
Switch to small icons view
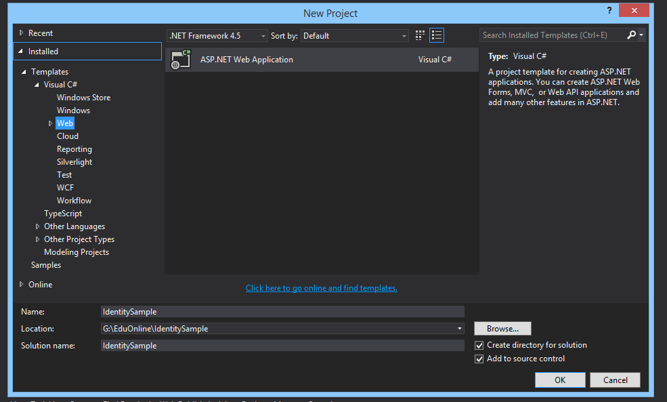pos(420,35)
